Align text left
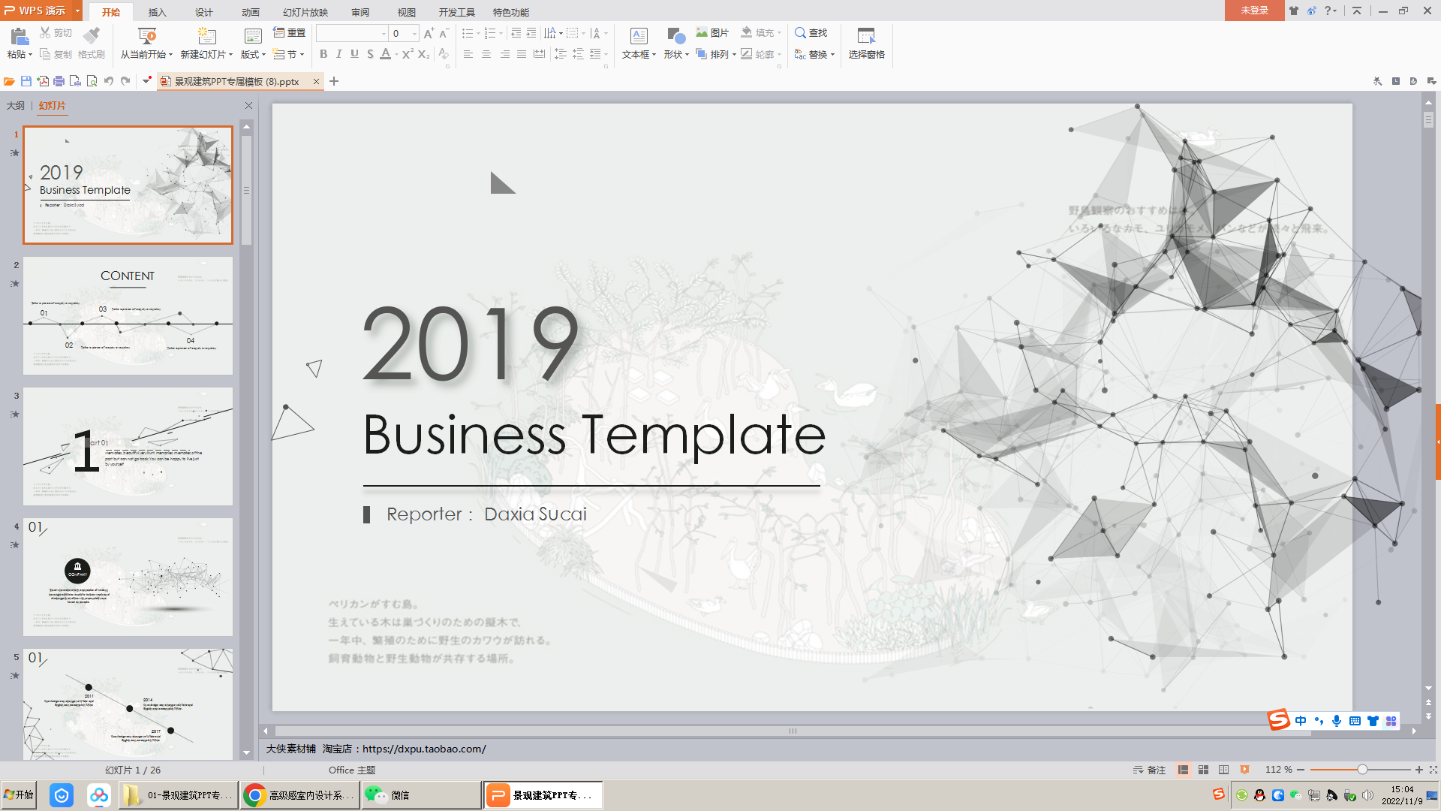 (468, 54)
